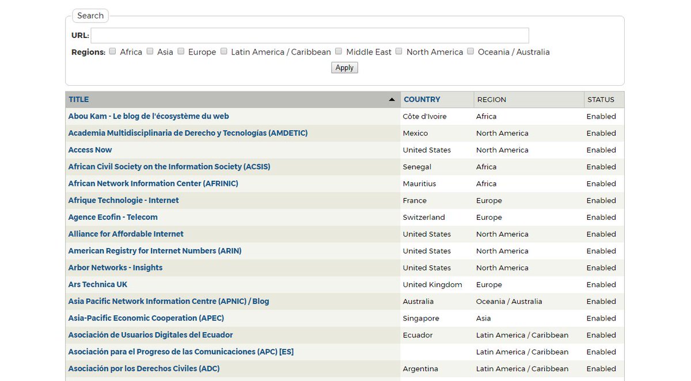This screenshot has width=691, height=381.
Task: Click Oceania / Australia region cell in table
Action: click(509, 301)
